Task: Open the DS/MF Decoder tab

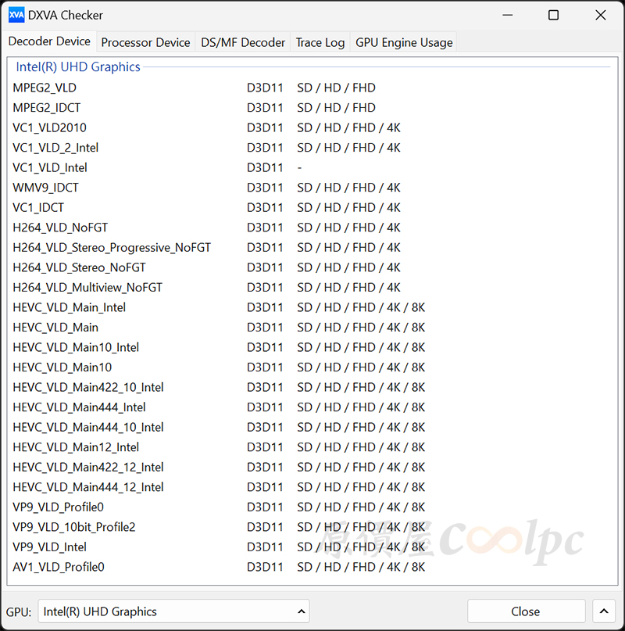Action: coord(243,42)
